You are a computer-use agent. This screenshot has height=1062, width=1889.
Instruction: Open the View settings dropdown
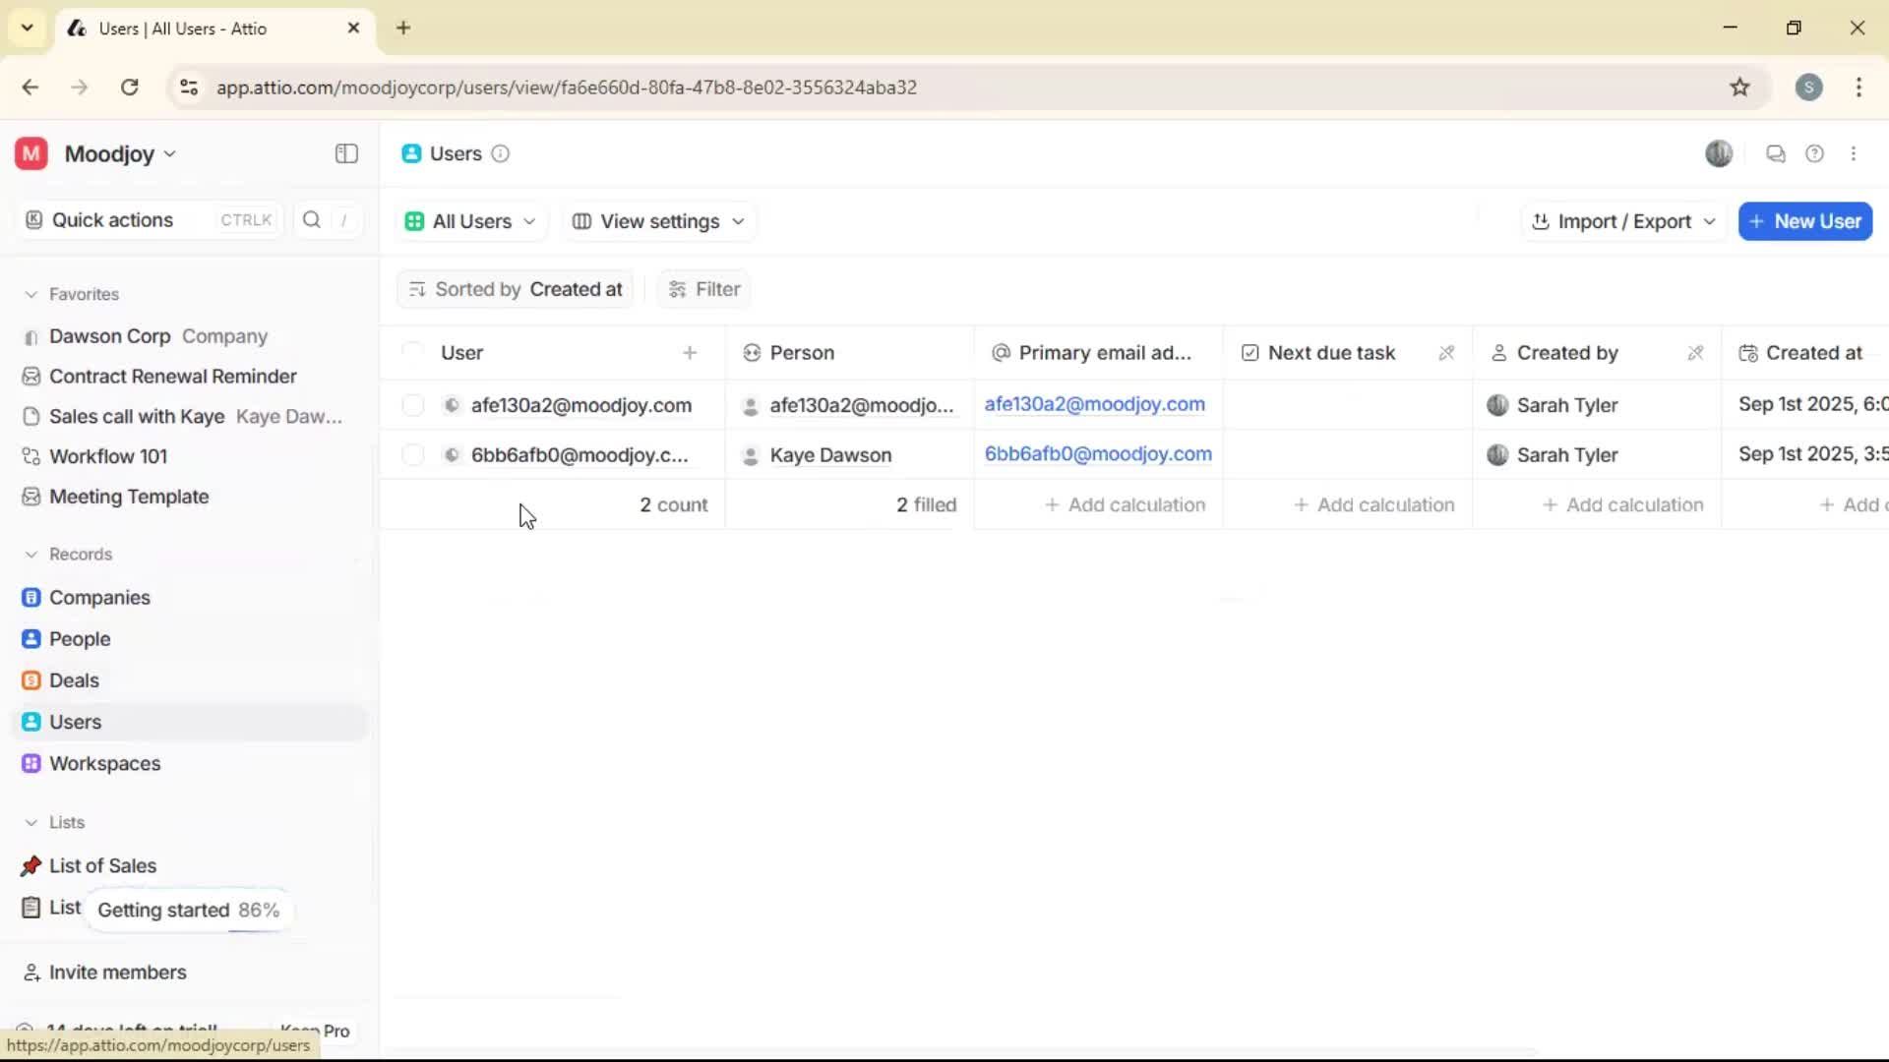point(657,221)
